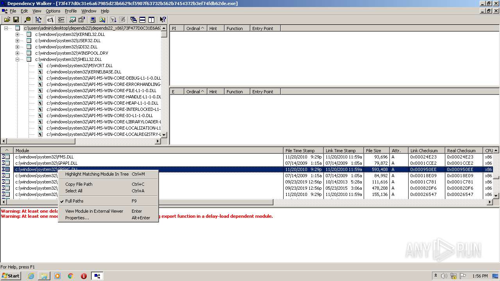The height and width of the screenshot is (281, 500).
Task: Toggle the Full Paths c:\ toolbar button
Action: [x=50, y=20]
